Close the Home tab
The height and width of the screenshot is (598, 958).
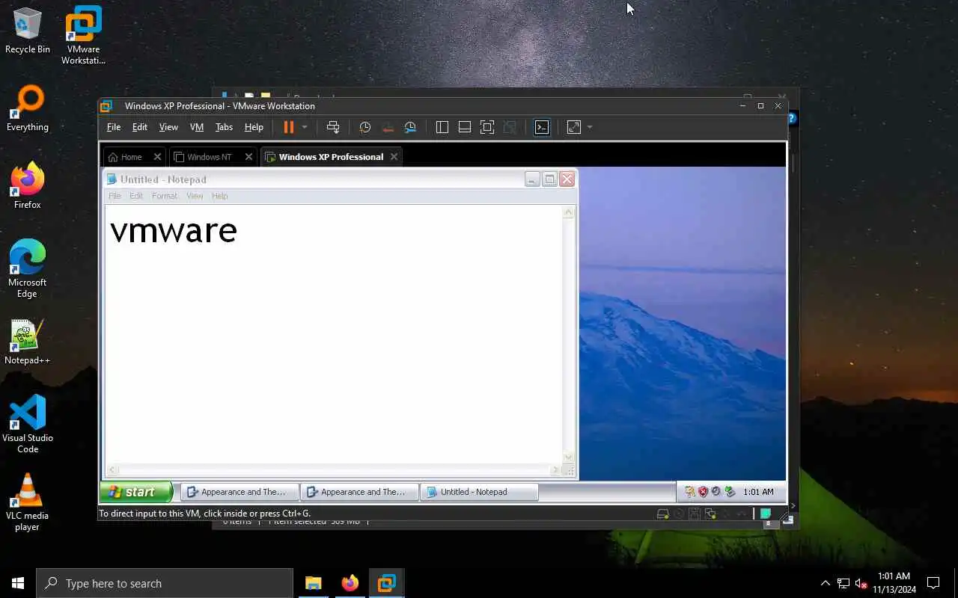pos(157,157)
